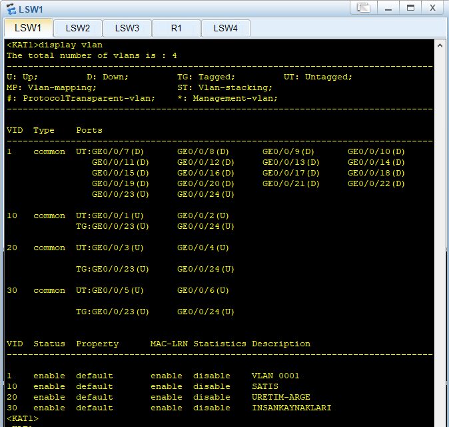Click the SATIS description text
Screen dimensions: 449x427
coord(265,386)
